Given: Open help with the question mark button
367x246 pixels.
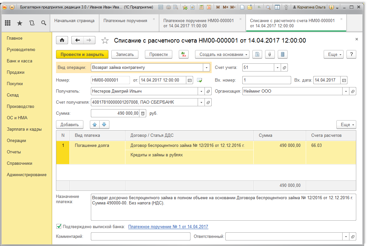Looking at the screenshot, I should (351, 55).
